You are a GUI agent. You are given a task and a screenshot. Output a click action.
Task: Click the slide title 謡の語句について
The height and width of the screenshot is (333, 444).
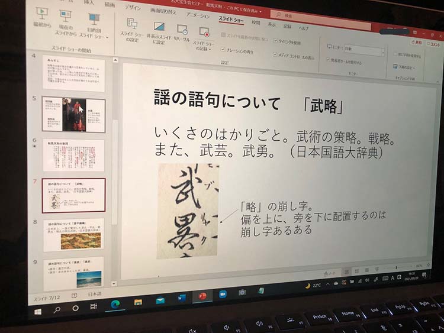coord(217,98)
